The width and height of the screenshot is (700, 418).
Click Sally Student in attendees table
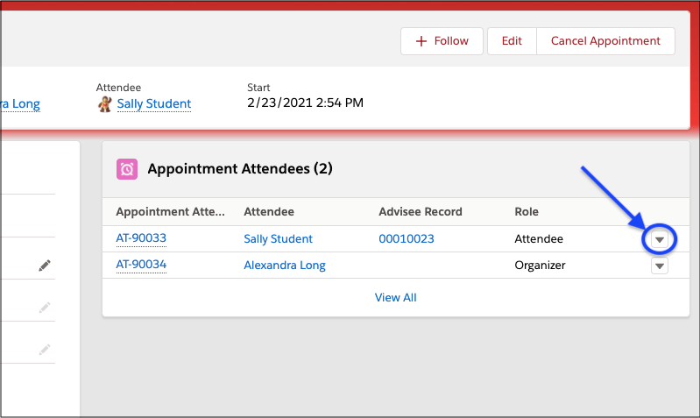(278, 238)
